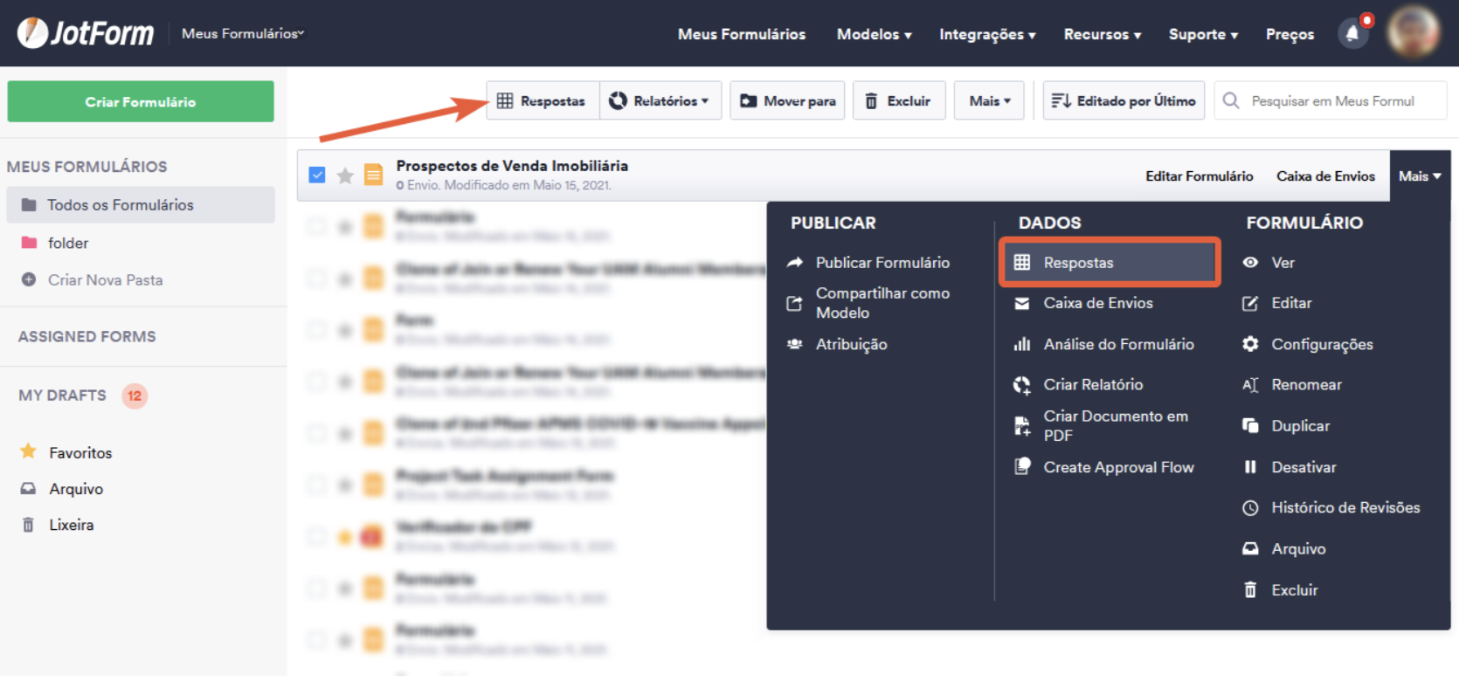Click the Excluir toolbar button

click(x=899, y=100)
